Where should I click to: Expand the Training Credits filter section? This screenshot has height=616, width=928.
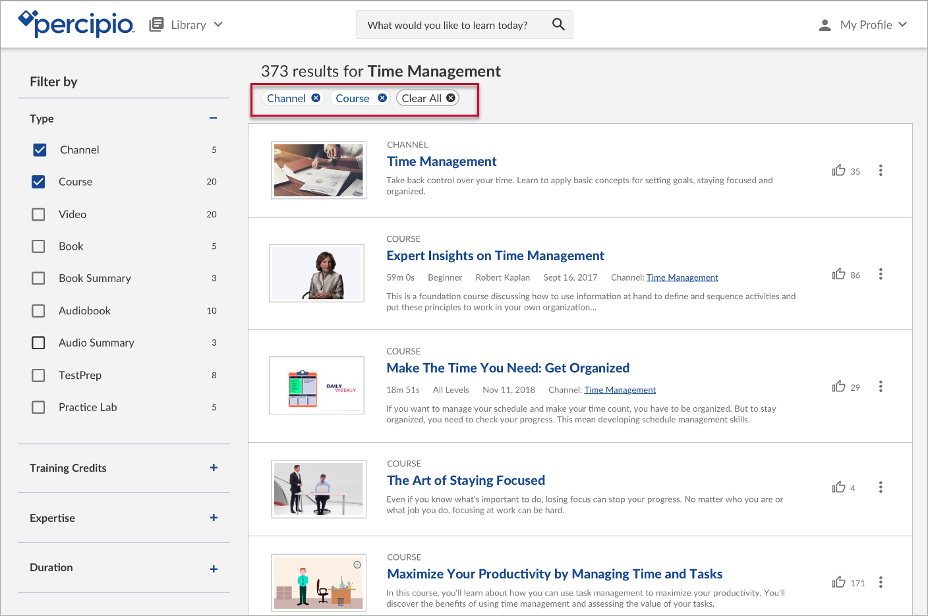click(214, 468)
